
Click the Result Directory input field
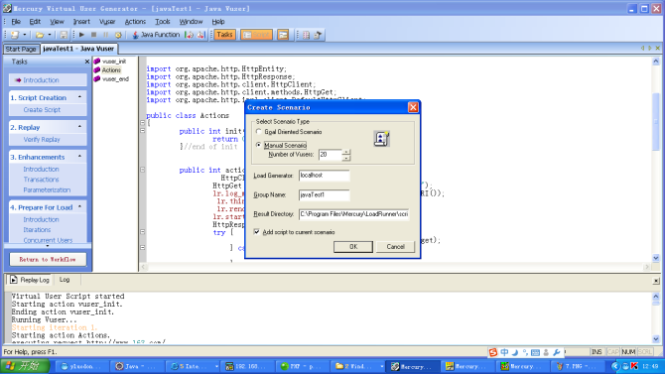[x=354, y=214]
